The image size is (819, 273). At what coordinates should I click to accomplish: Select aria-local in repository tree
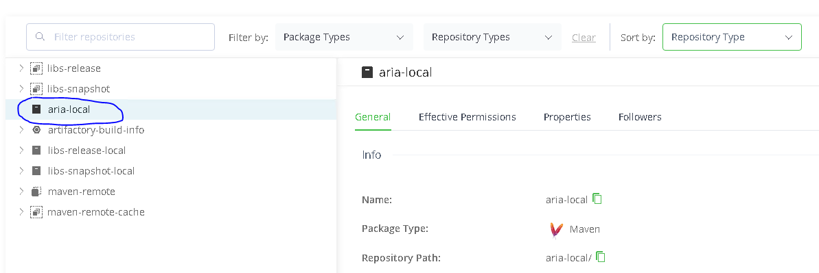[69, 109]
